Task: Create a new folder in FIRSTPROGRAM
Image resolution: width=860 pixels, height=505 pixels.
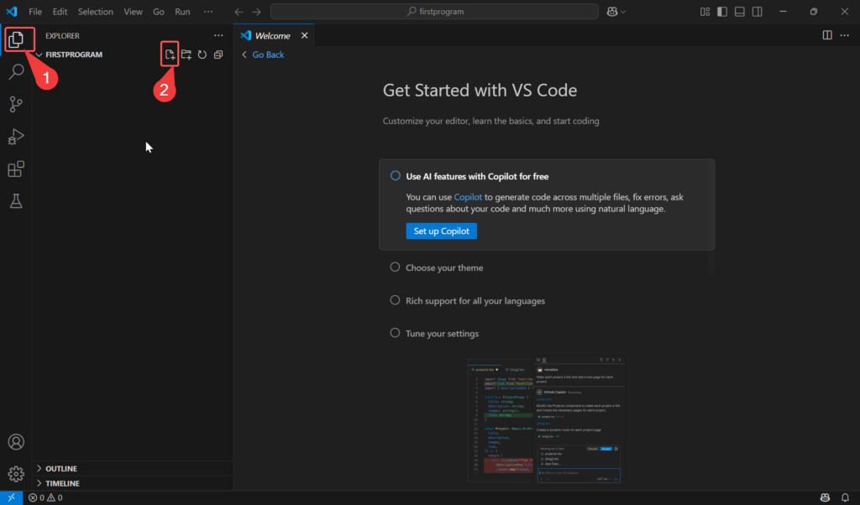Action: tap(186, 55)
